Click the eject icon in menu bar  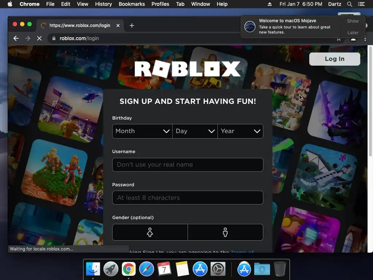pos(270,4)
